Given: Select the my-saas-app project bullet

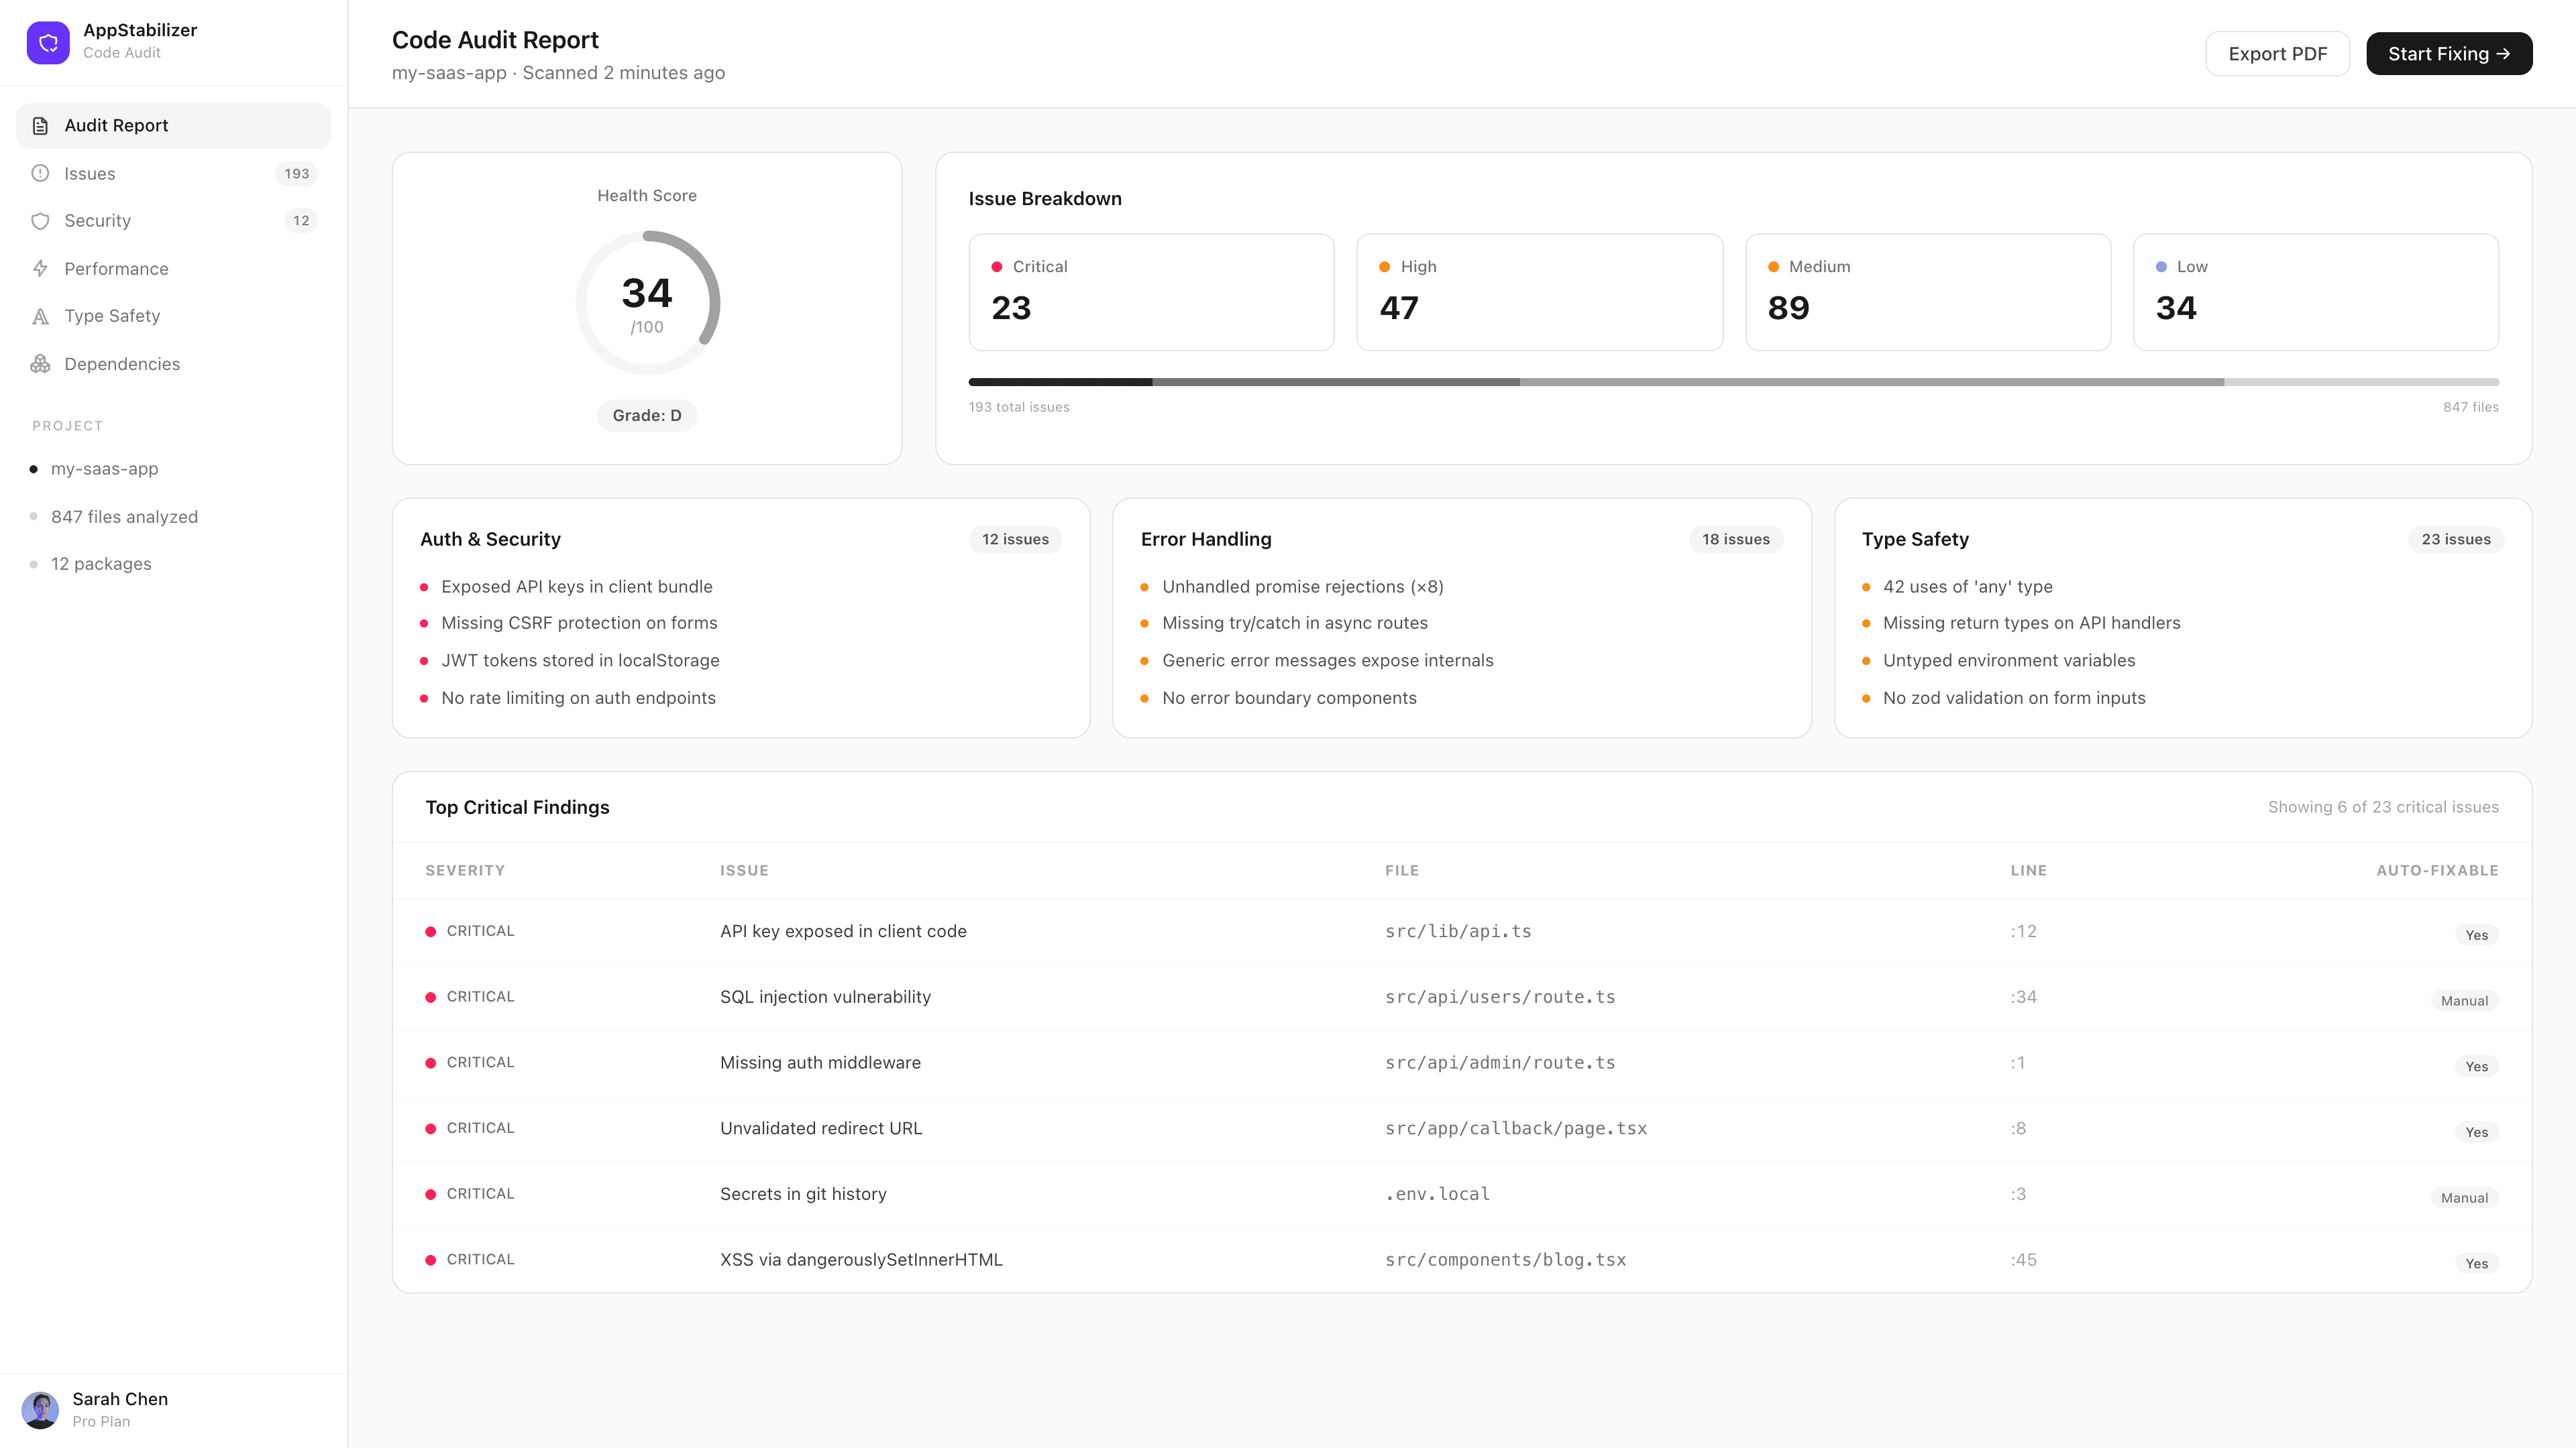Looking at the screenshot, I should (x=35, y=468).
